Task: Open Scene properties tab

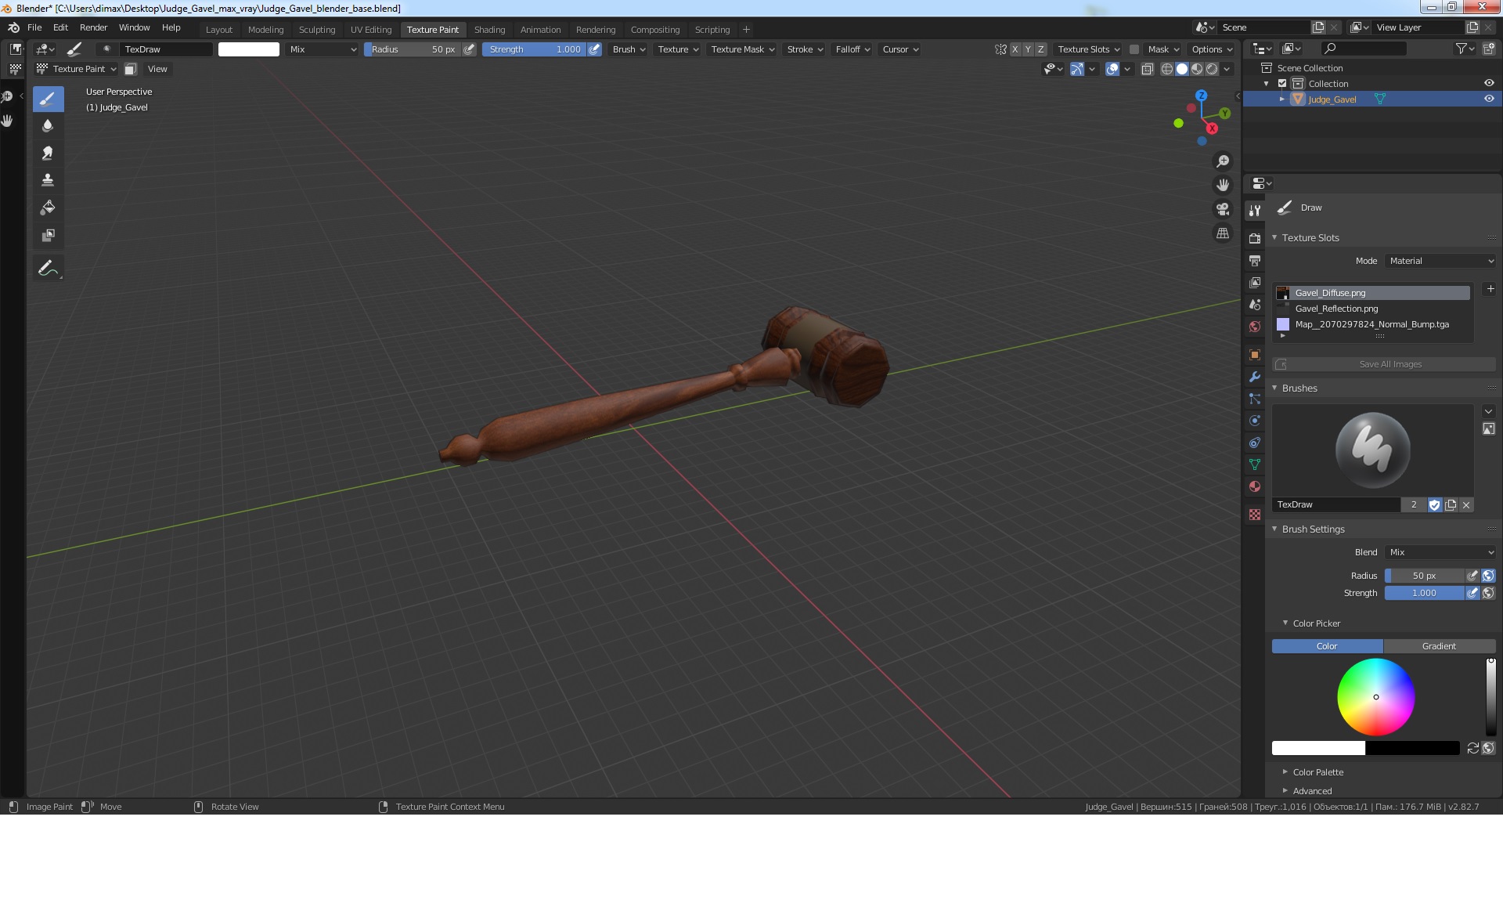Action: pyautogui.click(x=1255, y=304)
